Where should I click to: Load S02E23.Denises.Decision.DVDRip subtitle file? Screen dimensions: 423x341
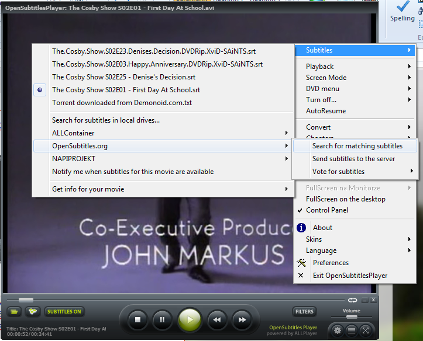[163, 51]
